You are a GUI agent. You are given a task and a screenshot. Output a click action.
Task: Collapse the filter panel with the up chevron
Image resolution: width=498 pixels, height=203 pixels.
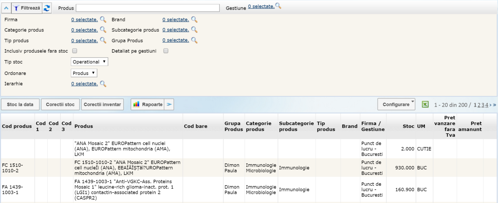tap(6, 8)
